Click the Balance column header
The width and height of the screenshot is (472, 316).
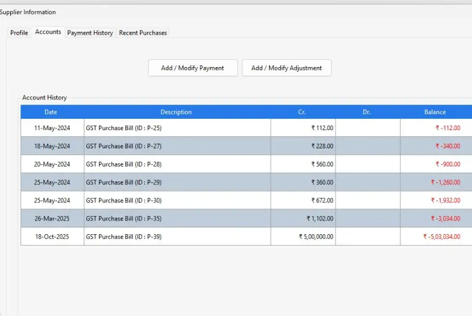tap(435, 112)
